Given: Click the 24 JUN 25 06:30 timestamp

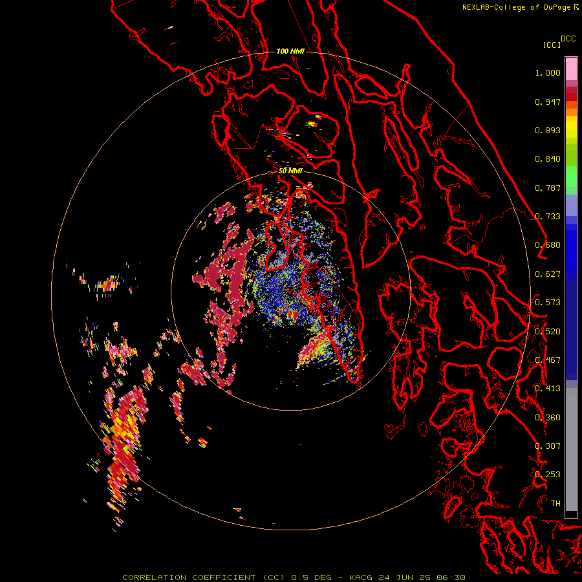Looking at the screenshot, I should [422, 577].
